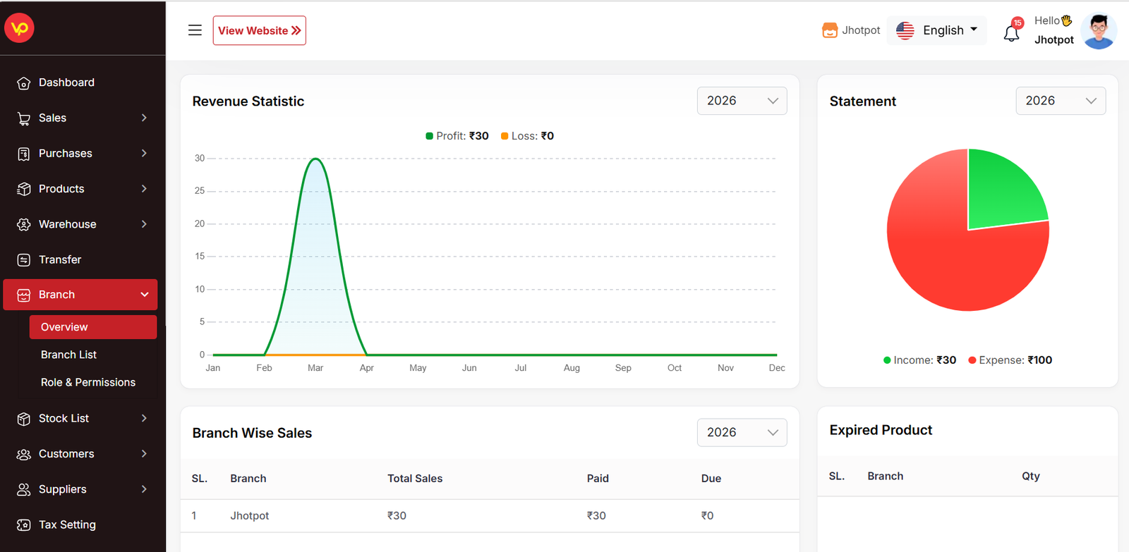
Task: Toggle Income legend in Statement chart
Action: pos(919,360)
